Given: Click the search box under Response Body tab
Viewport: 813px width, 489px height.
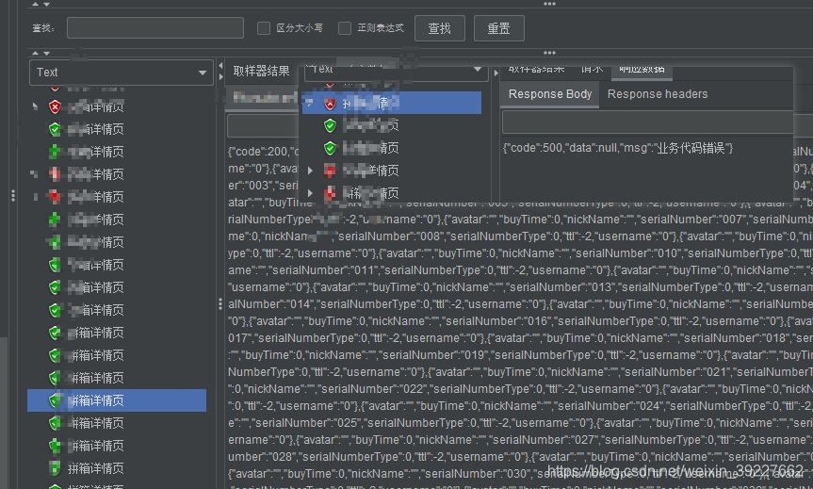Looking at the screenshot, I should click(x=647, y=122).
